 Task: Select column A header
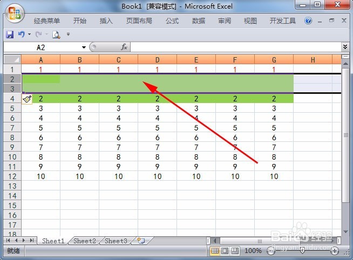(40, 59)
